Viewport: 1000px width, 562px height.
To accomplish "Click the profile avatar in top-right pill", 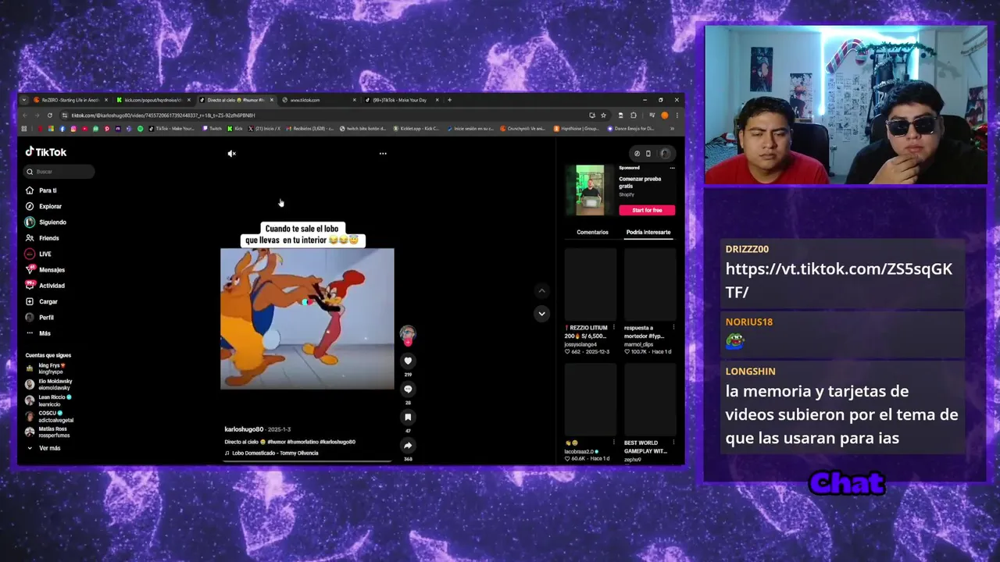I will [665, 154].
